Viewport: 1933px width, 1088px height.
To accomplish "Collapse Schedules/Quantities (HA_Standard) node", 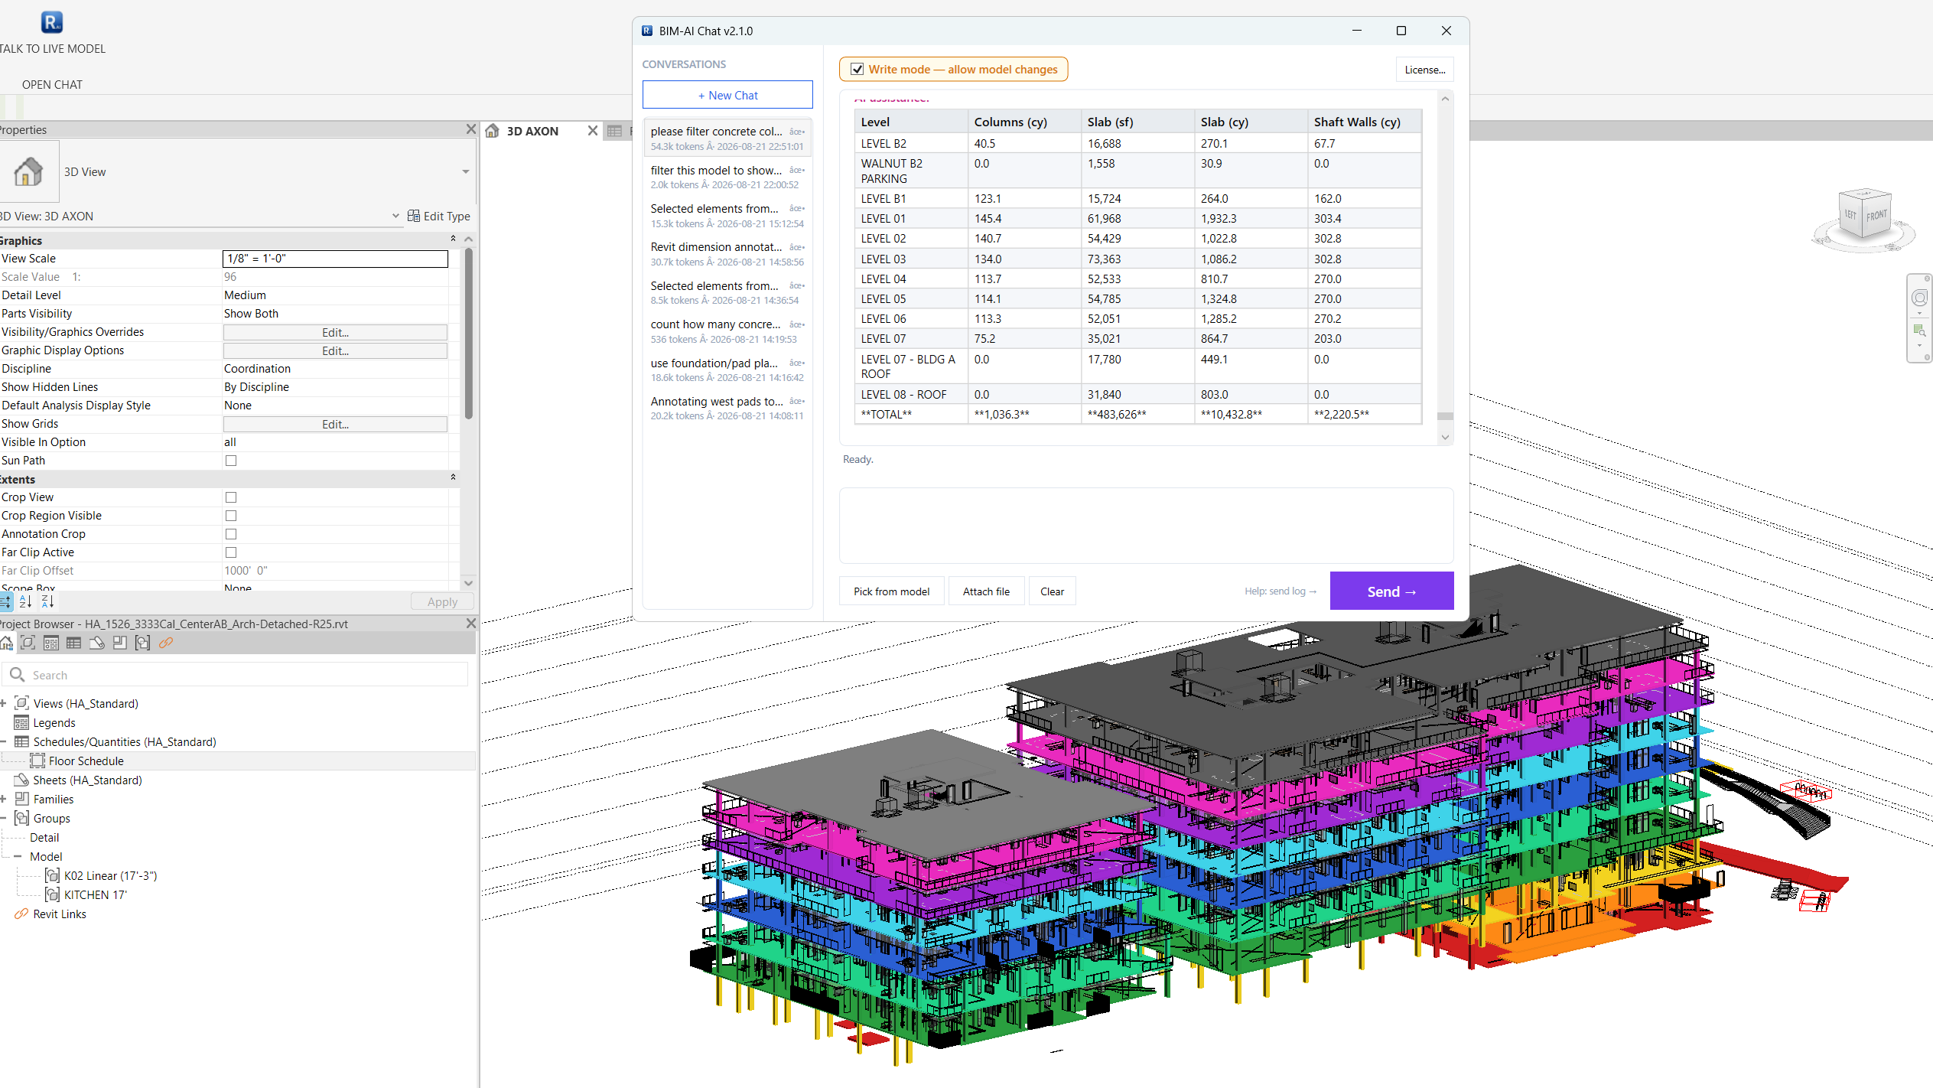I will click(x=4, y=741).
